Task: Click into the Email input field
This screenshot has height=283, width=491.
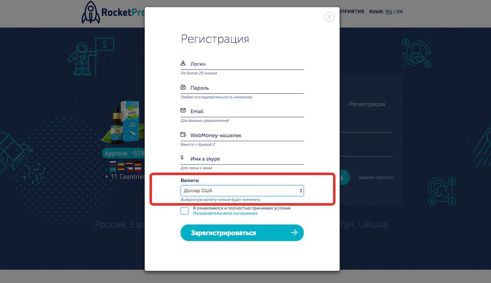Action: click(x=245, y=112)
